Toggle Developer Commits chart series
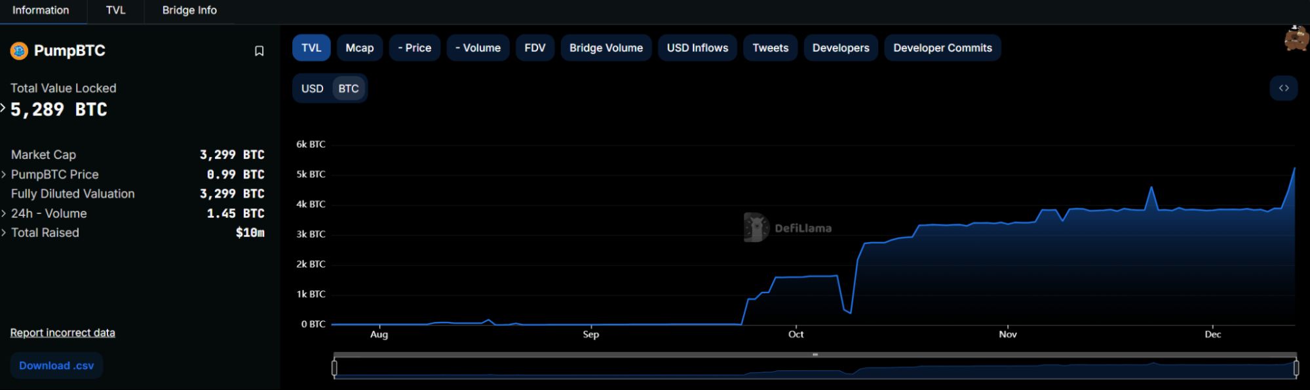This screenshot has height=390, width=1310. [x=942, y=48]
